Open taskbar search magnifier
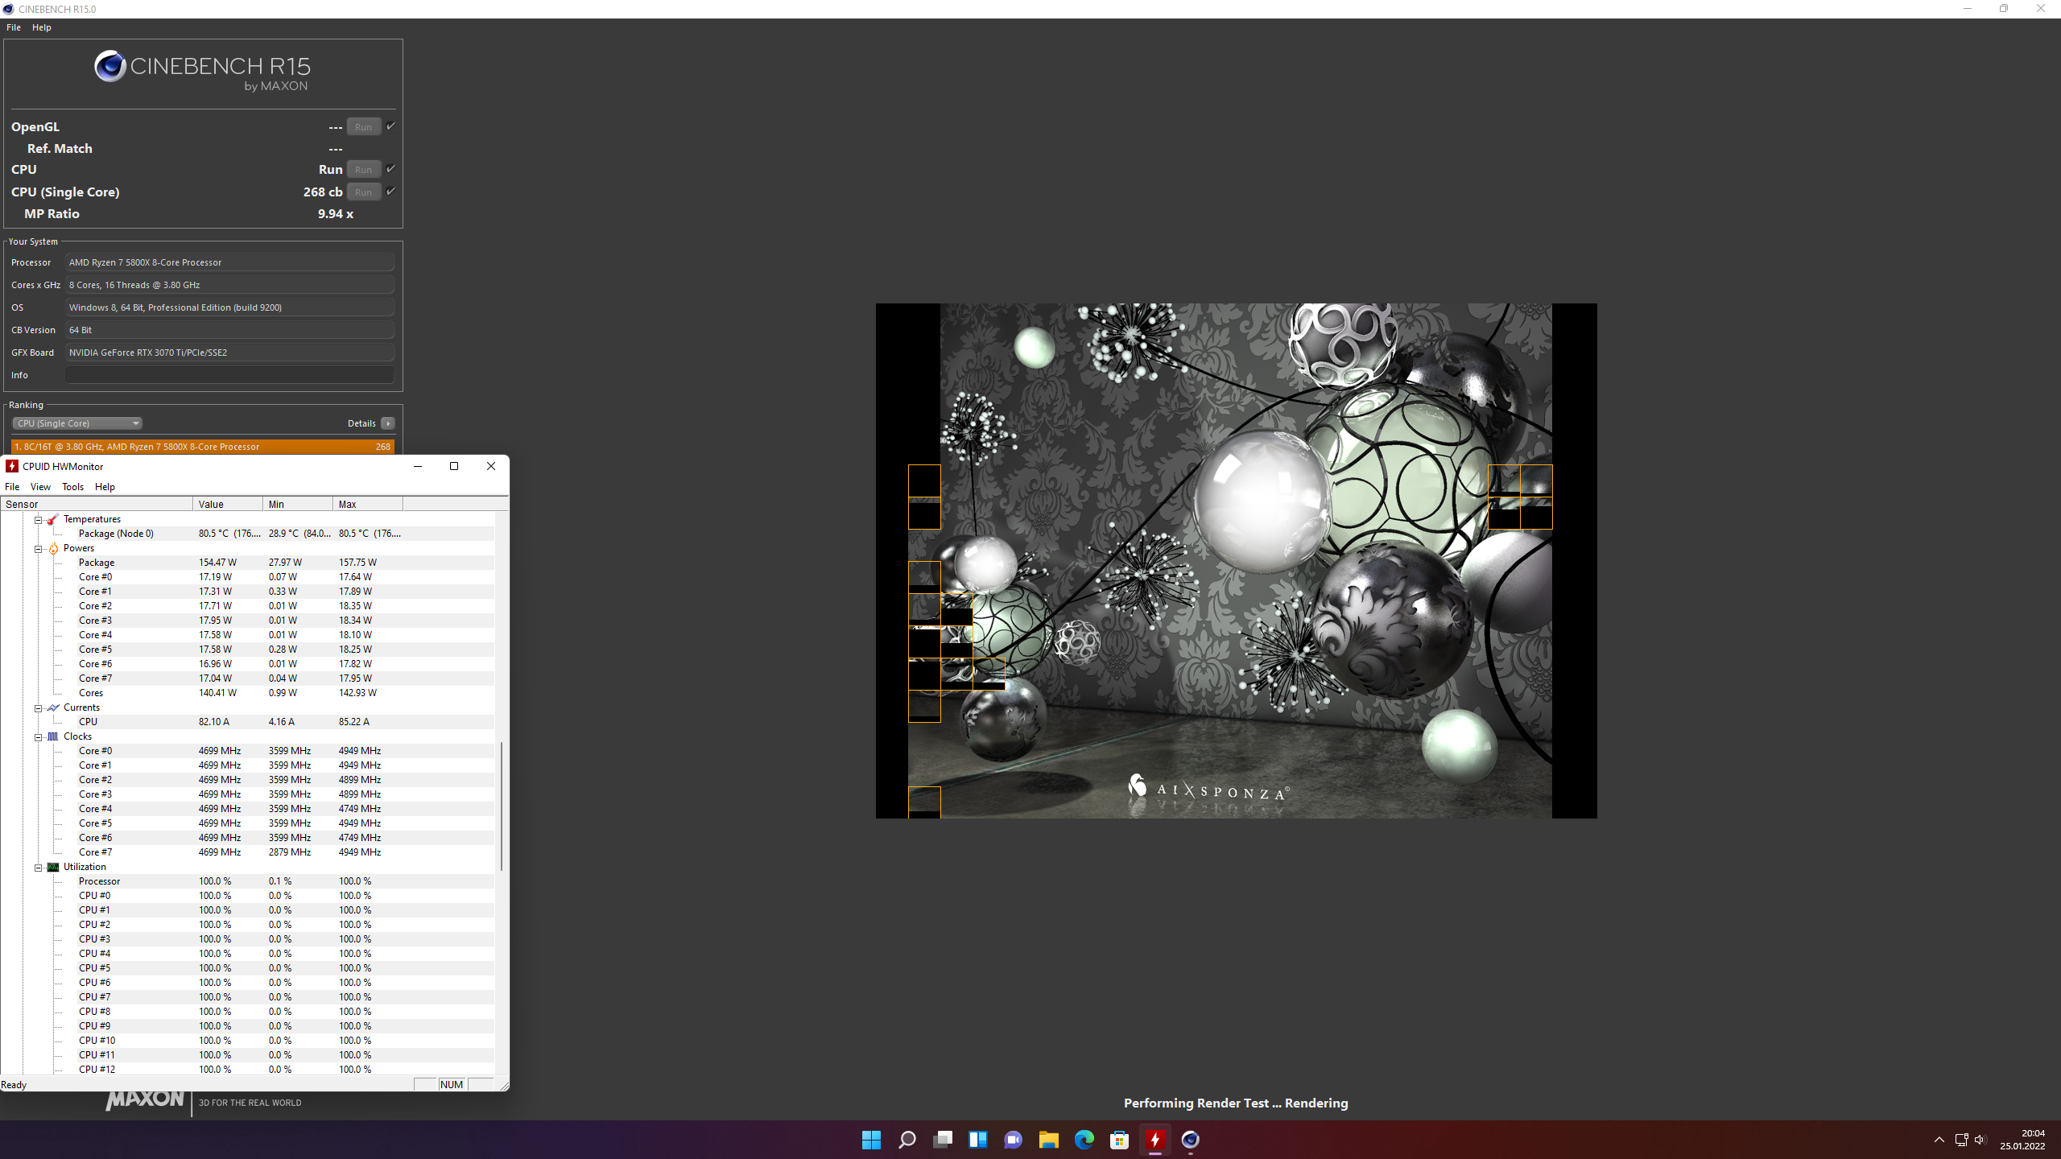This screenshot has width=2061, height=1159. 907,1140
